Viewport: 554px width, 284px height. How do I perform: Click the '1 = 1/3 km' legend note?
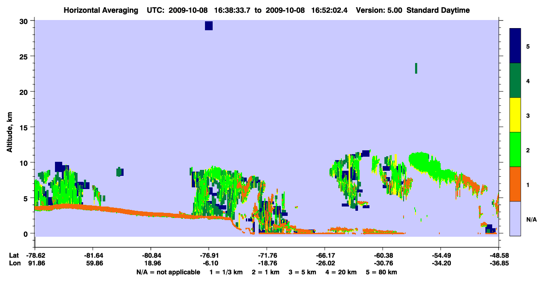click(226, 272)
